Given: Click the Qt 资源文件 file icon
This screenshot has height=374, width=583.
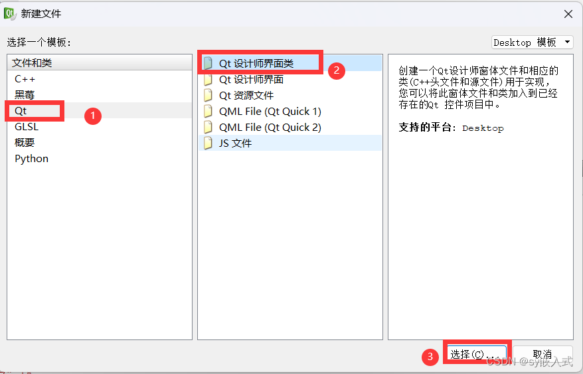Looking at the screenshot, I should point(208,95).
